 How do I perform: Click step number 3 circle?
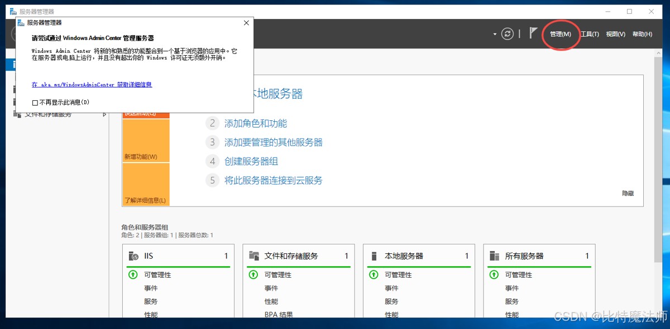point(212,143)
